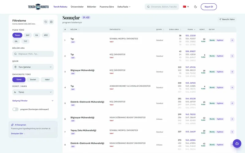Toggle the kontenjanı dolmayan program switch

(x=15, y=109)
